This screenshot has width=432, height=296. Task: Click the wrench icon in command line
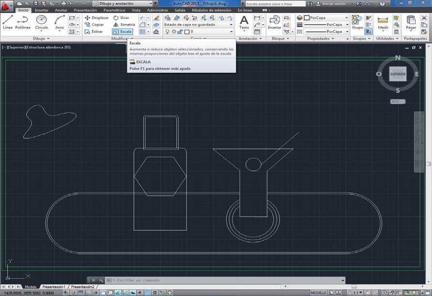[x=101, y=281]
